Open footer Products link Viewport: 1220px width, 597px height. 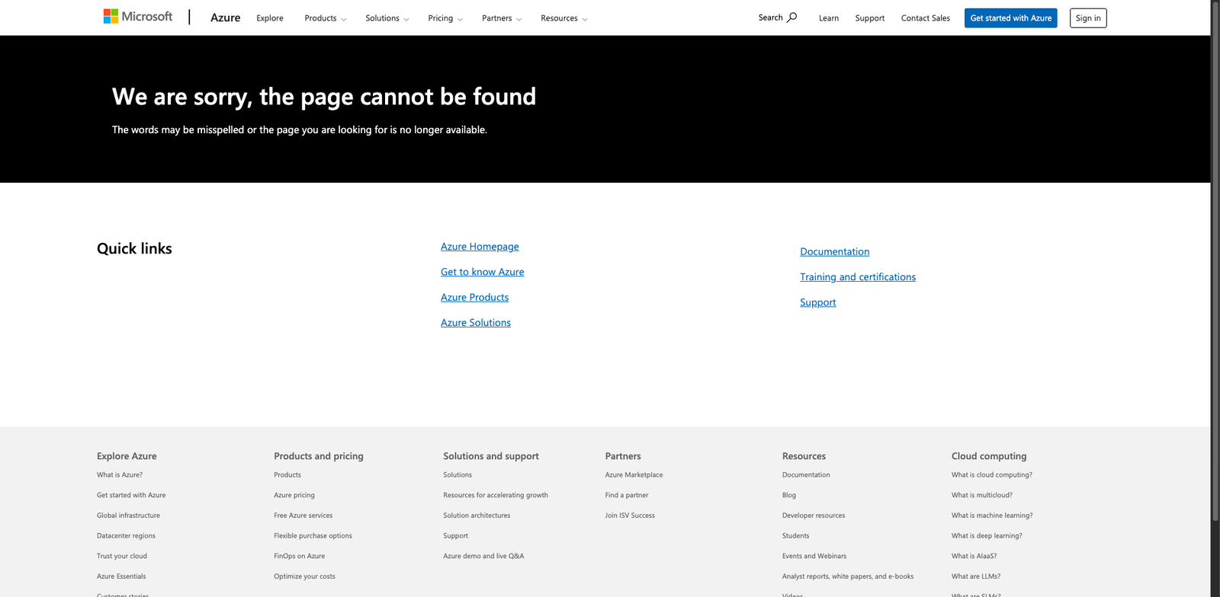coord(287,475)
